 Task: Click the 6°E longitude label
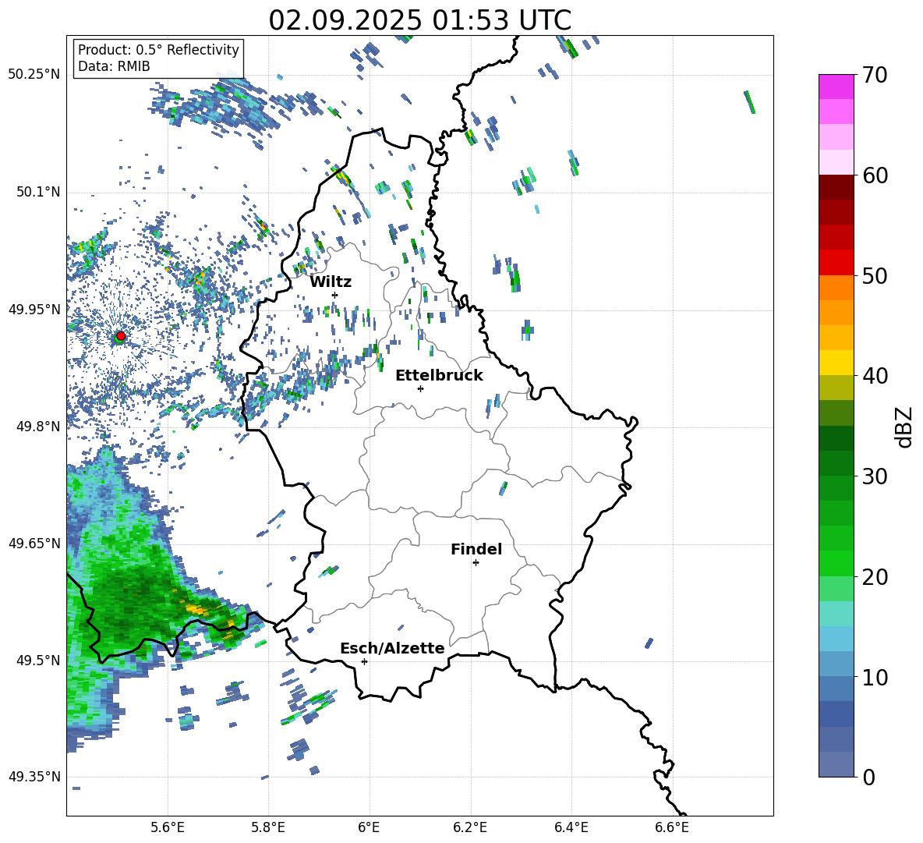click(x=369, y=827)
